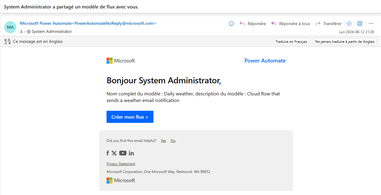The image size is (381, 195).
Task: Click the MA sender avatar
Action: coord(10,27)
